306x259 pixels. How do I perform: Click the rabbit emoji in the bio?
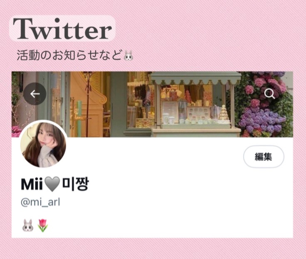click(x=28, y=225)
